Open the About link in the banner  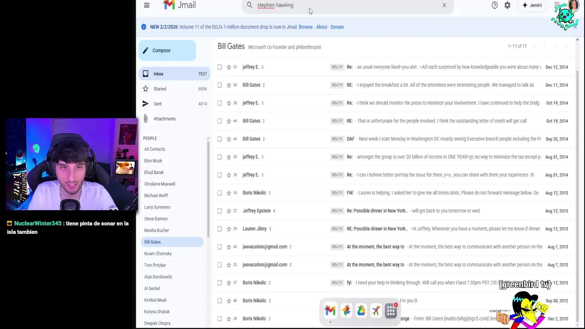(x=322, y=27)
